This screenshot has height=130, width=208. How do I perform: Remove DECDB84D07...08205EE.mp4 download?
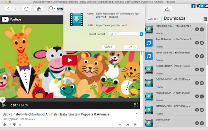(202, 83)
